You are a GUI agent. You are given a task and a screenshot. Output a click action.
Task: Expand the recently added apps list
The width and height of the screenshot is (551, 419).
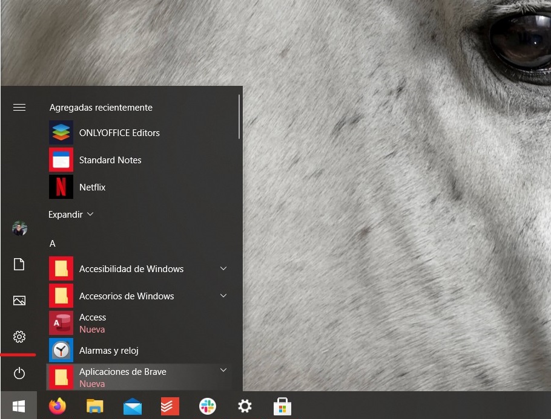pyautogui.click(x=71, y=215)
